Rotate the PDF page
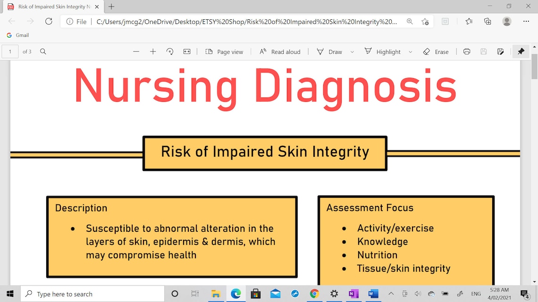Viewport: 538px width, 302px height. pyautogui.click(x=170, y=51)
